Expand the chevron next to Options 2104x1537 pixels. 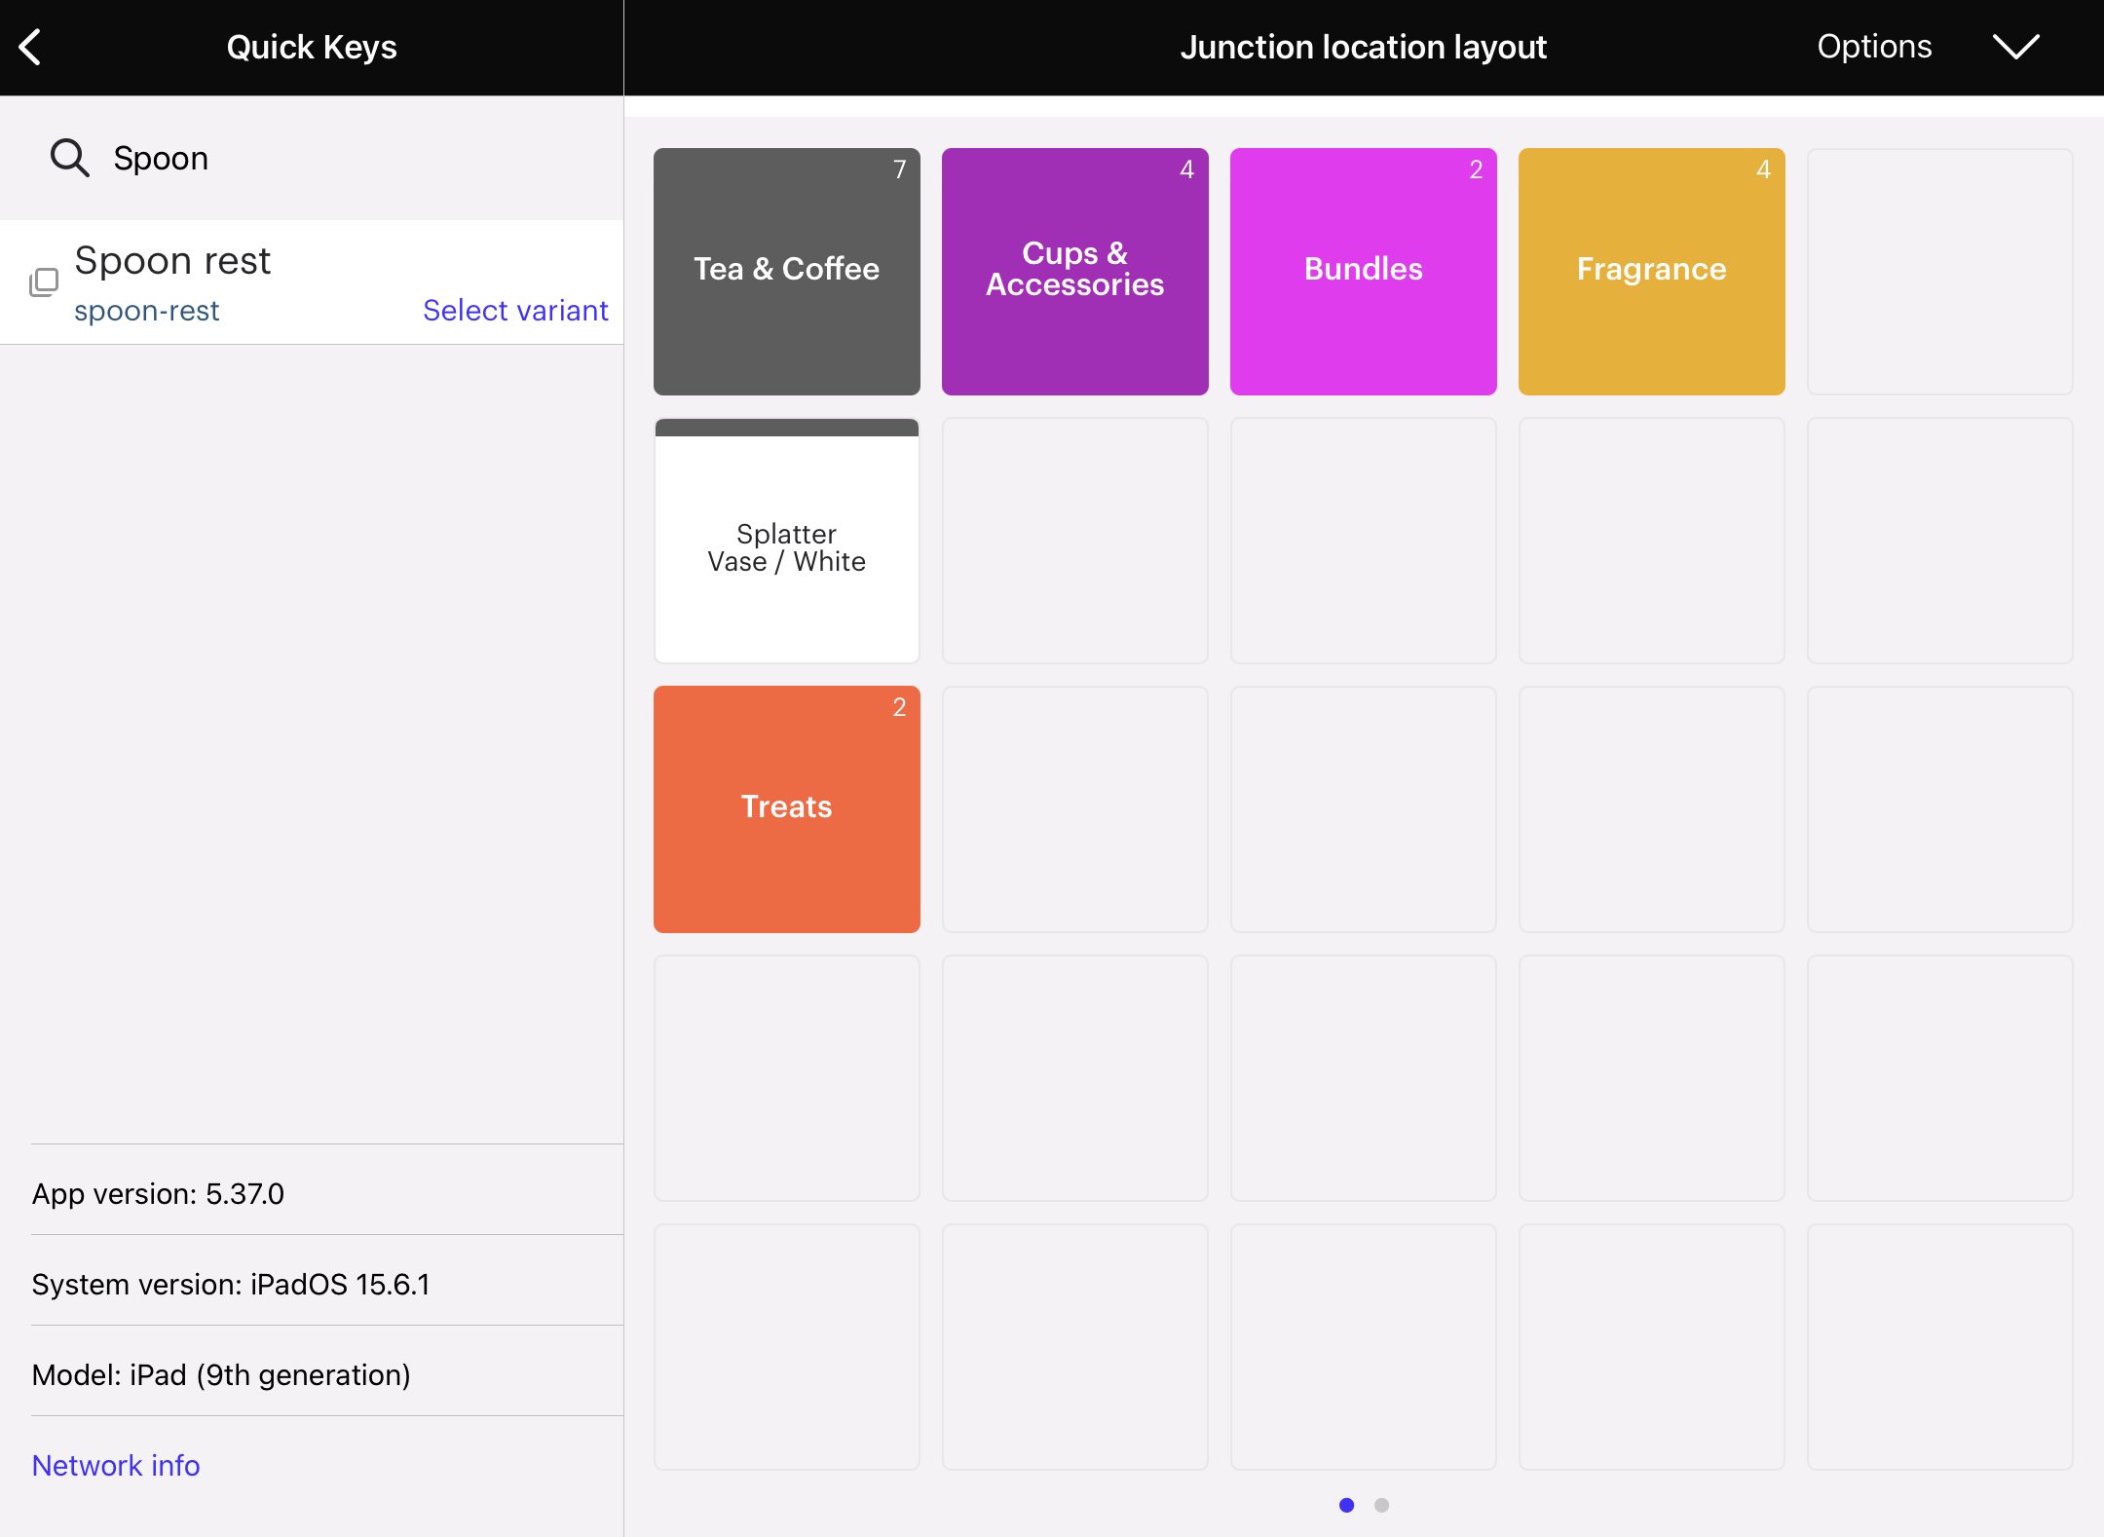[x=2015, y=47]
